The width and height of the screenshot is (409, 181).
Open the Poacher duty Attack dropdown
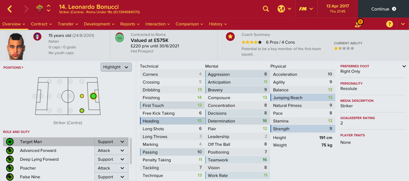coord(111,168)
